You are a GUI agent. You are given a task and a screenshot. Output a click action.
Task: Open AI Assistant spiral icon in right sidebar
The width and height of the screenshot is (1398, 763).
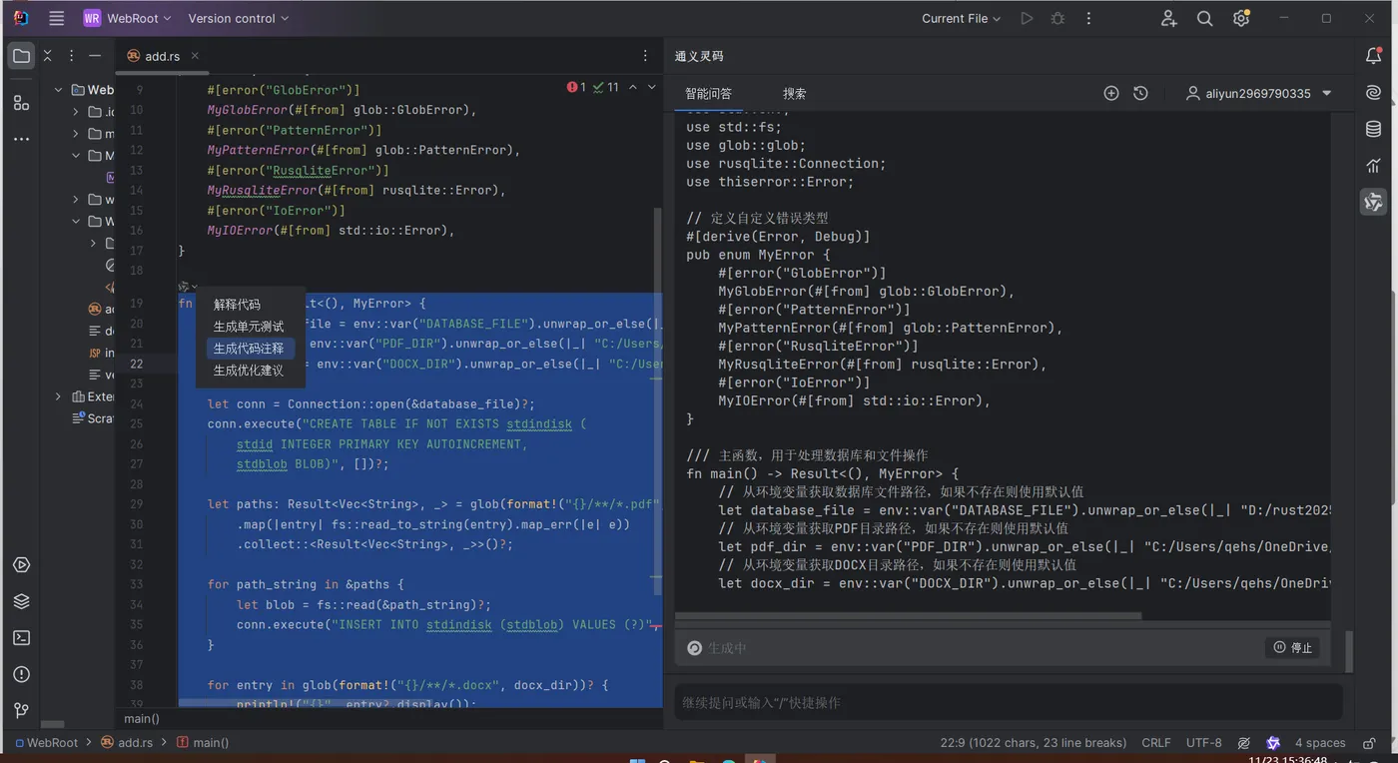tap(1374, 93)
